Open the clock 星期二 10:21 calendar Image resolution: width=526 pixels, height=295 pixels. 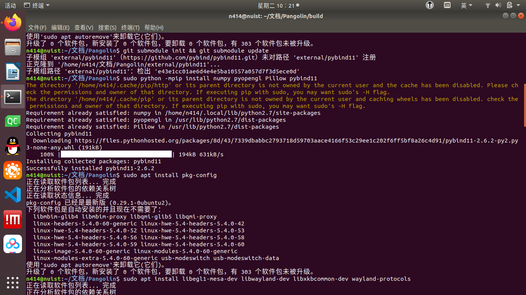pos(278,5)
